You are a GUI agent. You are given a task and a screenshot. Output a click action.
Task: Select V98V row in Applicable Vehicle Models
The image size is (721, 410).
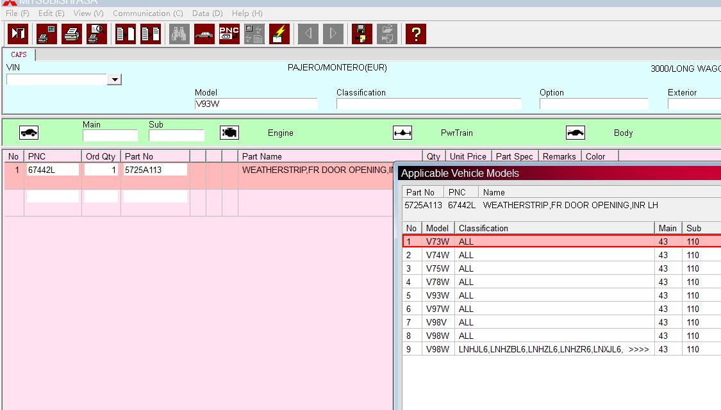(x=561, y=322)
